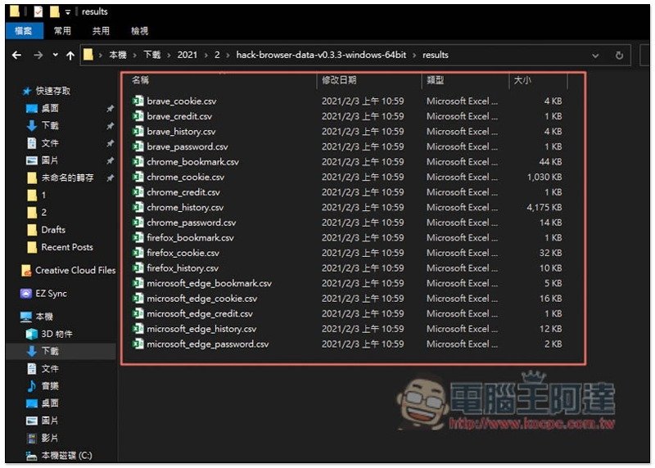The width and height of the screenshot is (655, 468).
Task: Open the 檔案 ribbon tab
Action: [22, 31]
